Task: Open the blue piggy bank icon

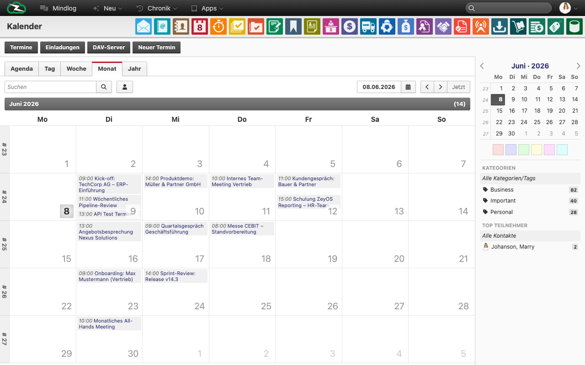Action: (x=387, y=26)
